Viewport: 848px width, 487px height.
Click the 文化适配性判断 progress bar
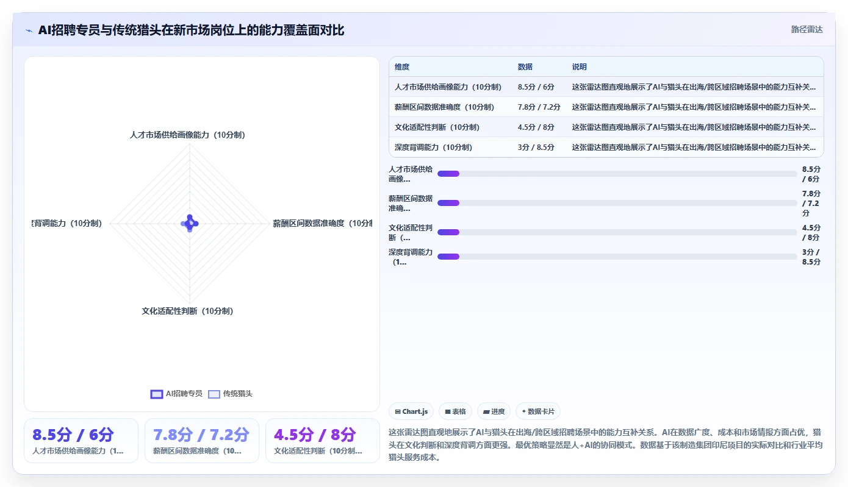(617, 232)
